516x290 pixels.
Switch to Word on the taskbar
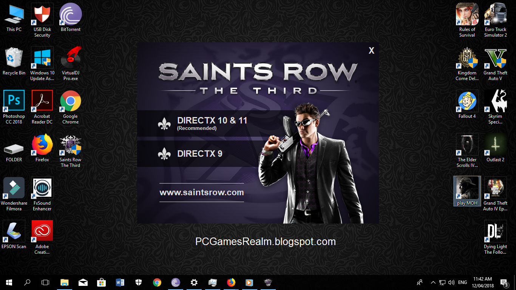pos(120,282)
